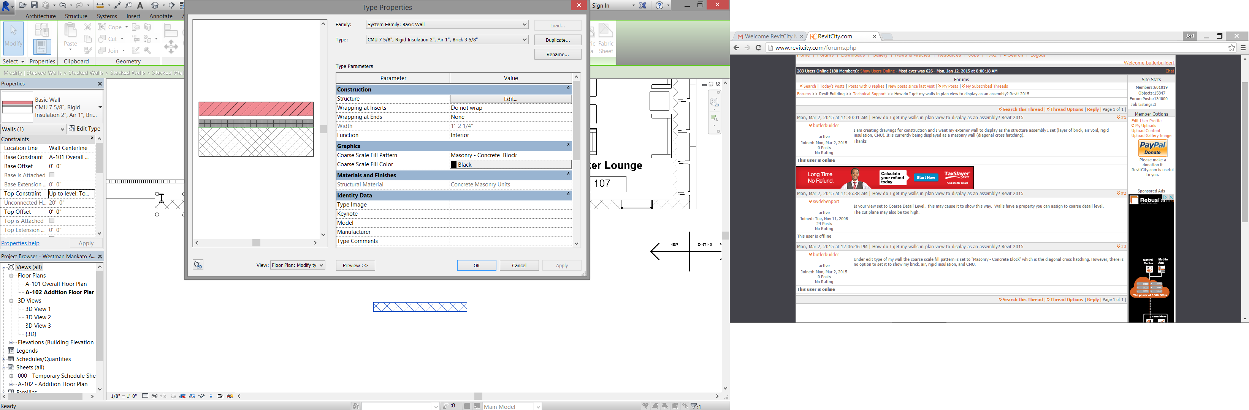
Task: Click the Open folder icon
Action: pyautogui.click(x=22, y=5)
